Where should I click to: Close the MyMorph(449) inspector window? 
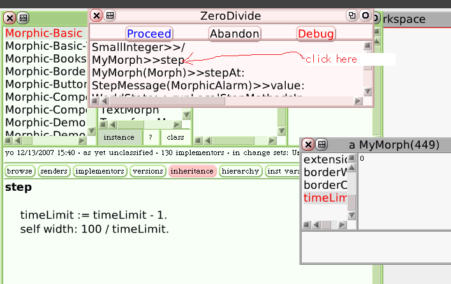tap(307, 145)
